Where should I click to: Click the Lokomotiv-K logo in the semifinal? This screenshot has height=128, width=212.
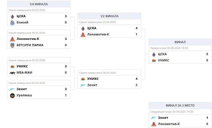tap(83, 35)
